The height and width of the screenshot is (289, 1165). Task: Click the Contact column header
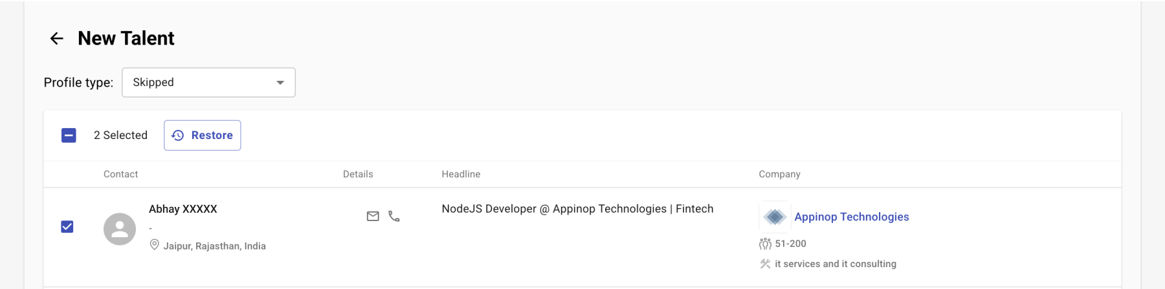click(120, 175)
